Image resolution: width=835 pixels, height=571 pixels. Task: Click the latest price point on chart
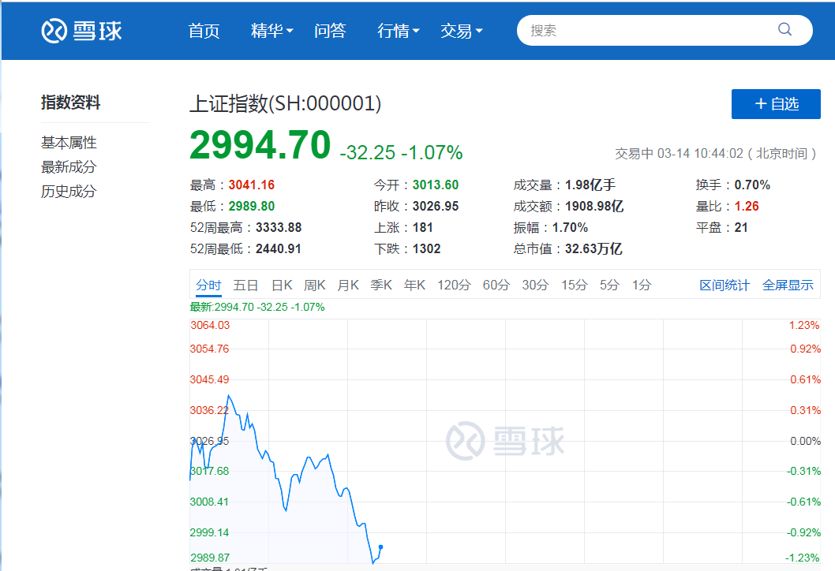coord(380,547)
